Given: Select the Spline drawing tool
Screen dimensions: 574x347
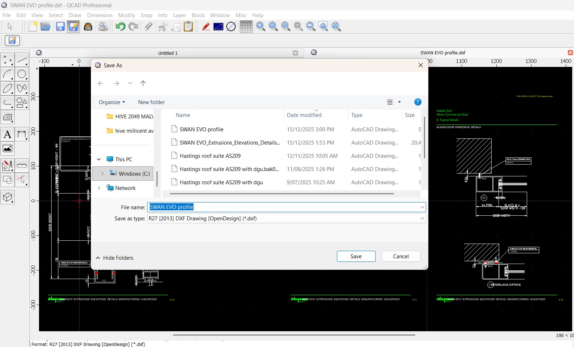Looking at the screenshot, I should [x=22, y=88].
